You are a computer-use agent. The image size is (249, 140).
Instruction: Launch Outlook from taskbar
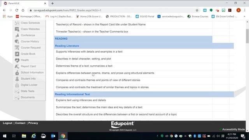[x=53, y=136]
